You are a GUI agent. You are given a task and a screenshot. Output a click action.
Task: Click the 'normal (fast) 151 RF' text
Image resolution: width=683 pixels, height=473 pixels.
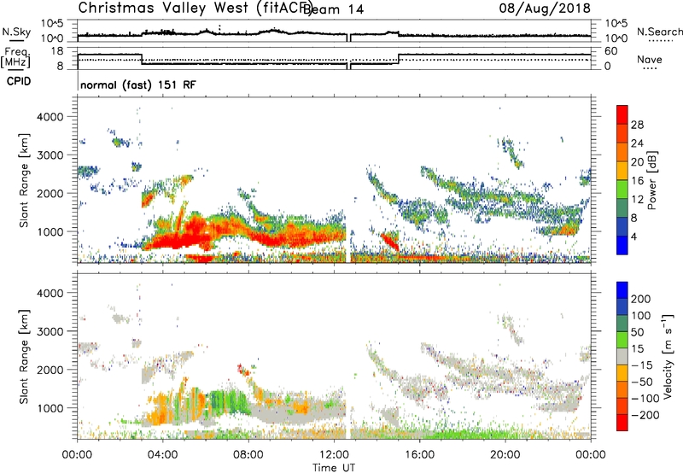click(x=138, y=85)
